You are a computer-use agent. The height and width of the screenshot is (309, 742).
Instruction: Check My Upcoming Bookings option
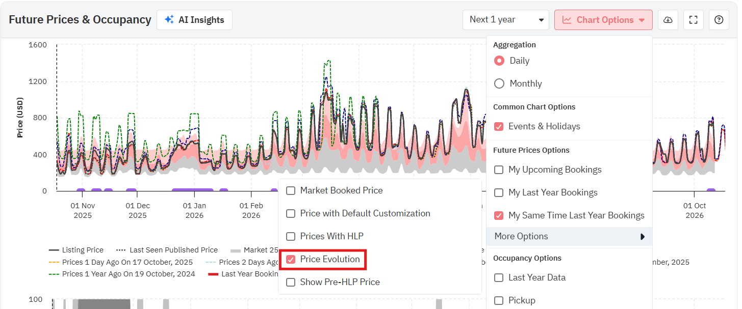499,170
